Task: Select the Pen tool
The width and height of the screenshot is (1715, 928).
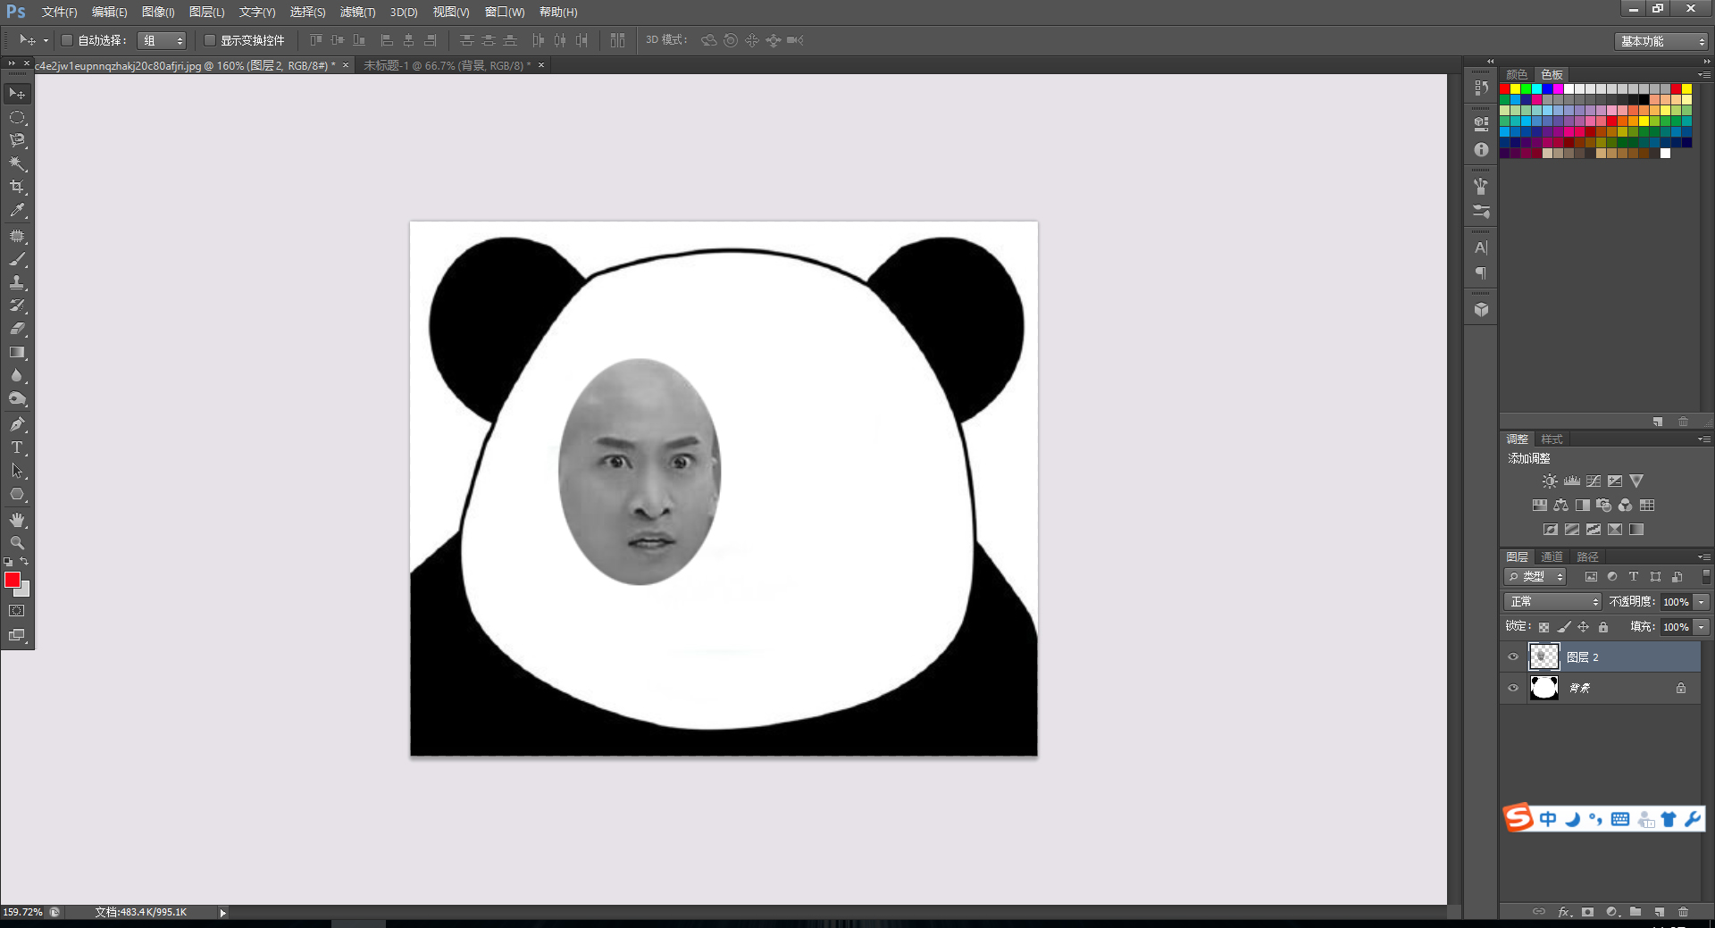Action: click(x=17, y=424)
